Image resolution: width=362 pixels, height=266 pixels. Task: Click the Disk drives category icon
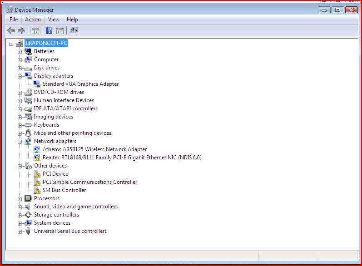pos(28,68)
